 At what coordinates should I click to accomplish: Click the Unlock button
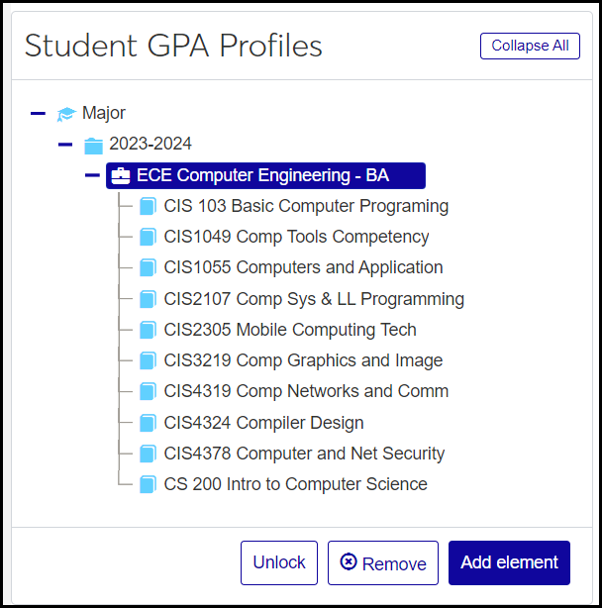[279, 562]
